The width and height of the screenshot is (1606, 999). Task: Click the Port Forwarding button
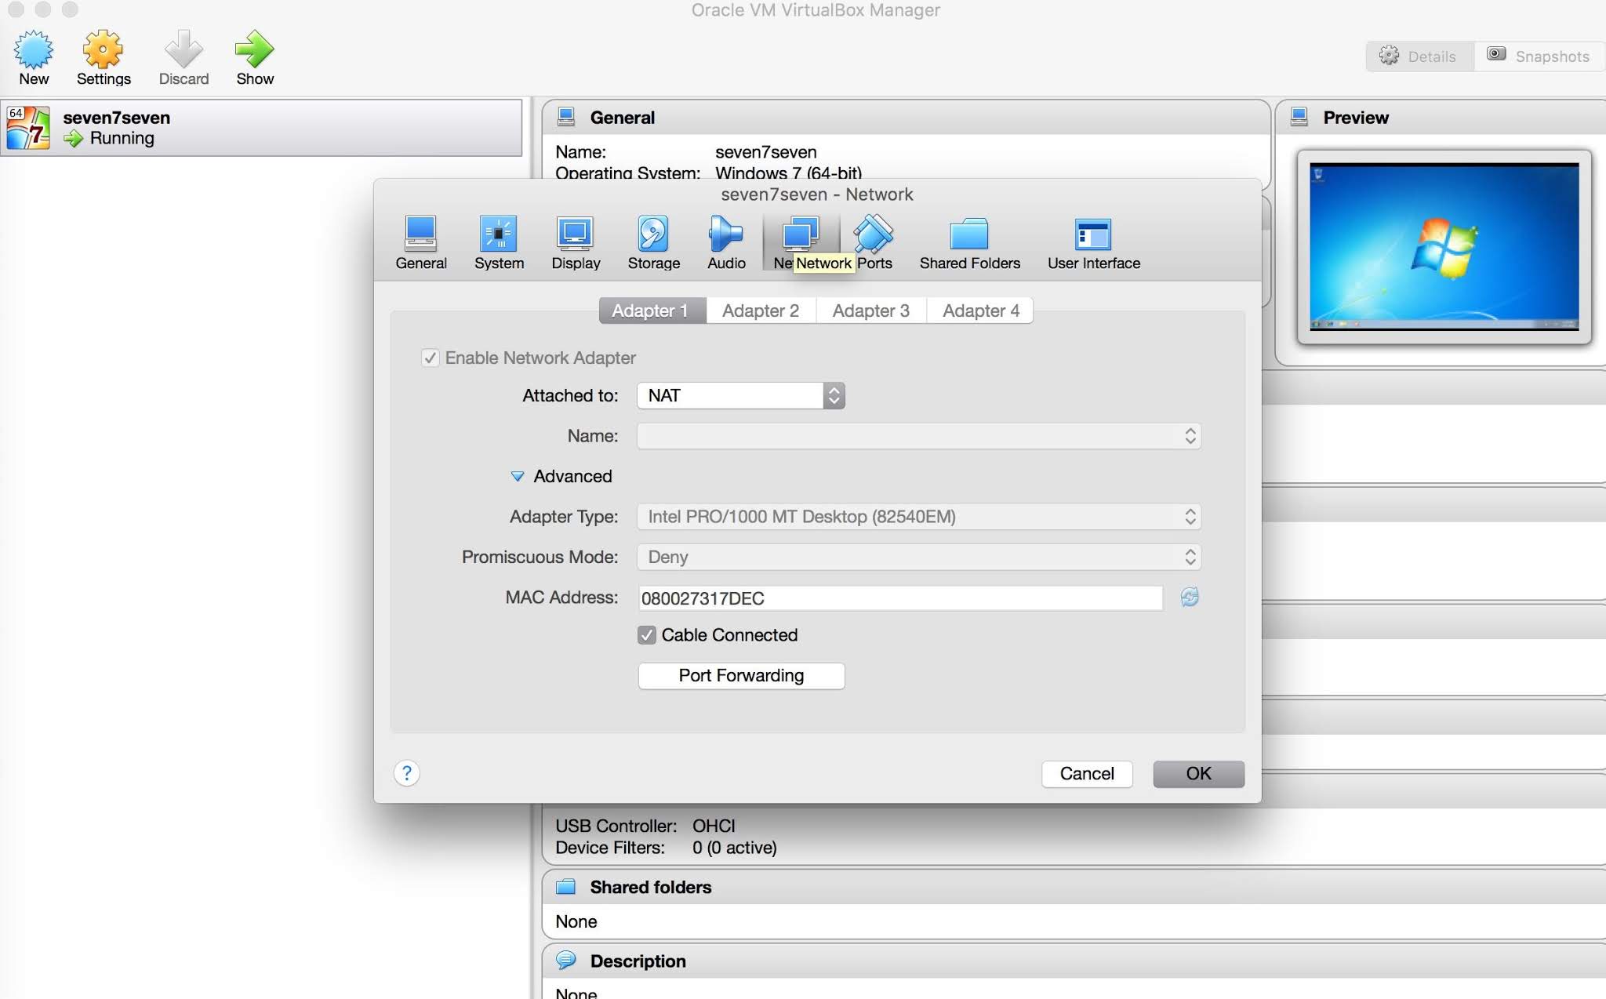pyautogui.click(x=740, y=676)
